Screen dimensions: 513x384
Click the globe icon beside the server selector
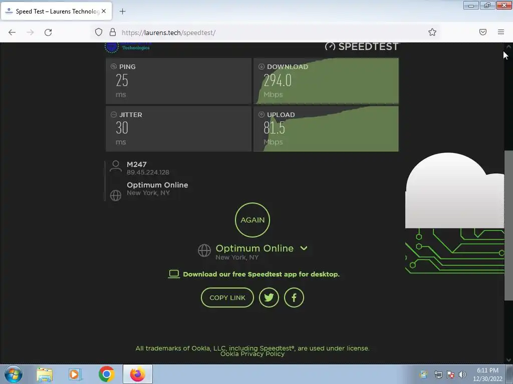coord(204,250)
